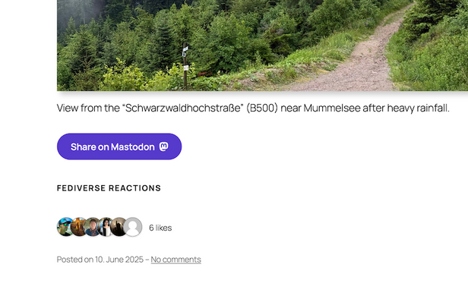This screenshot has width=468, height=283.
Task: Click the words heavy rainfall in the caption
Action: [x=418, y=108]
